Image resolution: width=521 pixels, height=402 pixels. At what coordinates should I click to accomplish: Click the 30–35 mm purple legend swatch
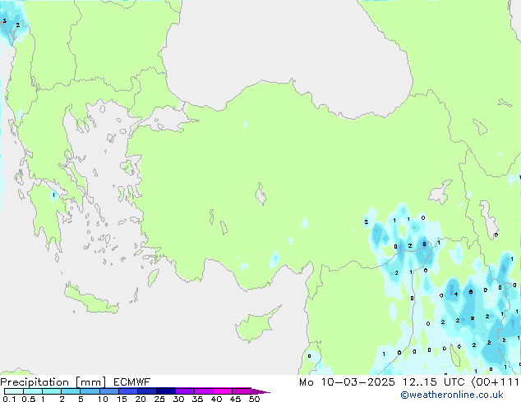(x=184, y=391)
